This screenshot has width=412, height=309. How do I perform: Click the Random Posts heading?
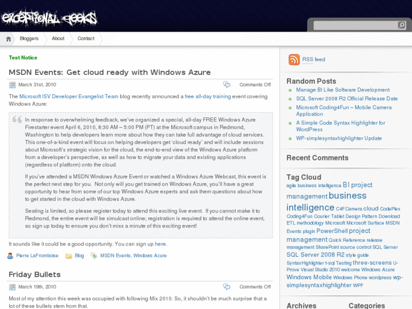(311, 81)
